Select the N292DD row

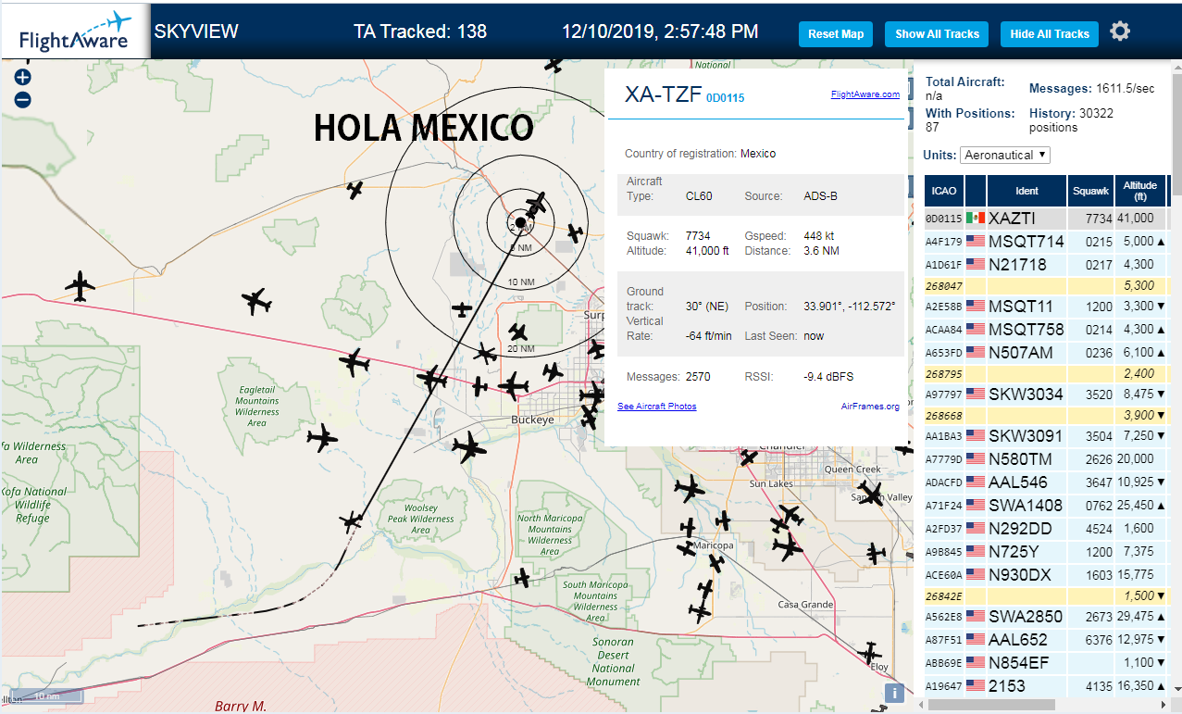pos(1046,528)
